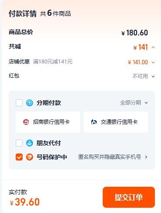The width and height of the screenshot is (161, 213).
Task: Select 交通银行信用卡 installment option
Action: [116, 122]
